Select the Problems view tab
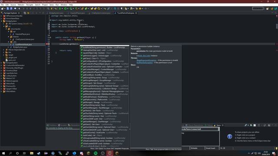The image size is (278, 156). tap(52, 125)
